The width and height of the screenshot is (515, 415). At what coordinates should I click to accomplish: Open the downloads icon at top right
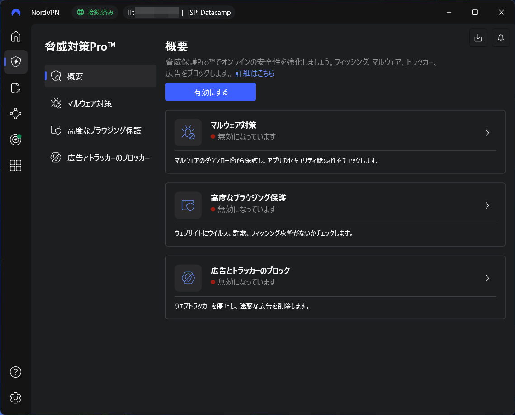[478, 37]
